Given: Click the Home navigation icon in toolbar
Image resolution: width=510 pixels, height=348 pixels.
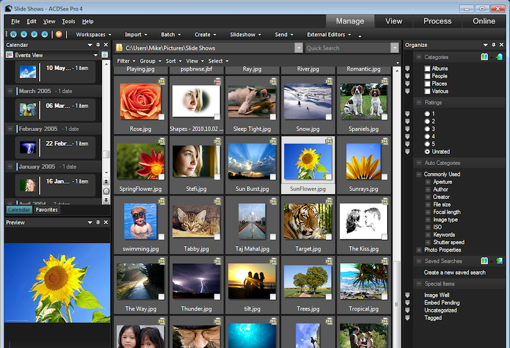Looking at the screenshot, I should click(13, 34).
